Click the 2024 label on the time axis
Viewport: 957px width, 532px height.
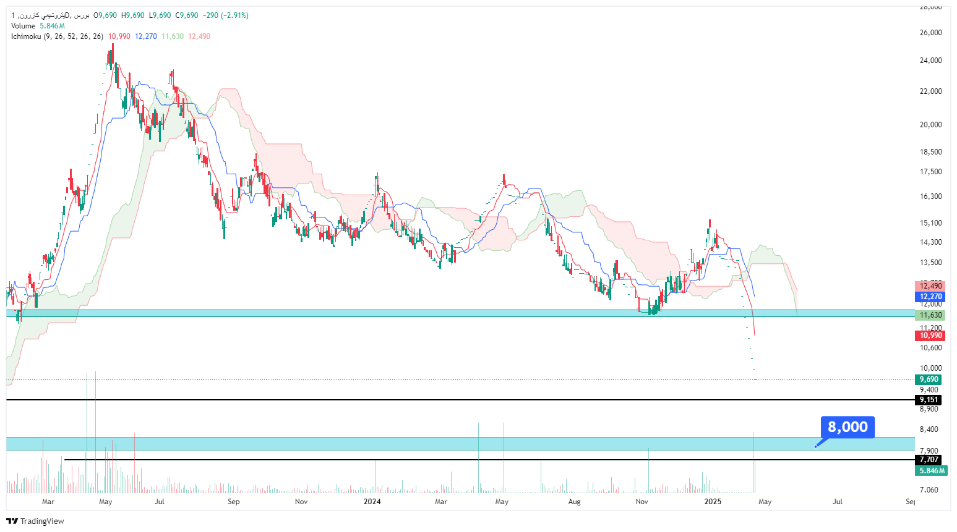tap(372, 502)
